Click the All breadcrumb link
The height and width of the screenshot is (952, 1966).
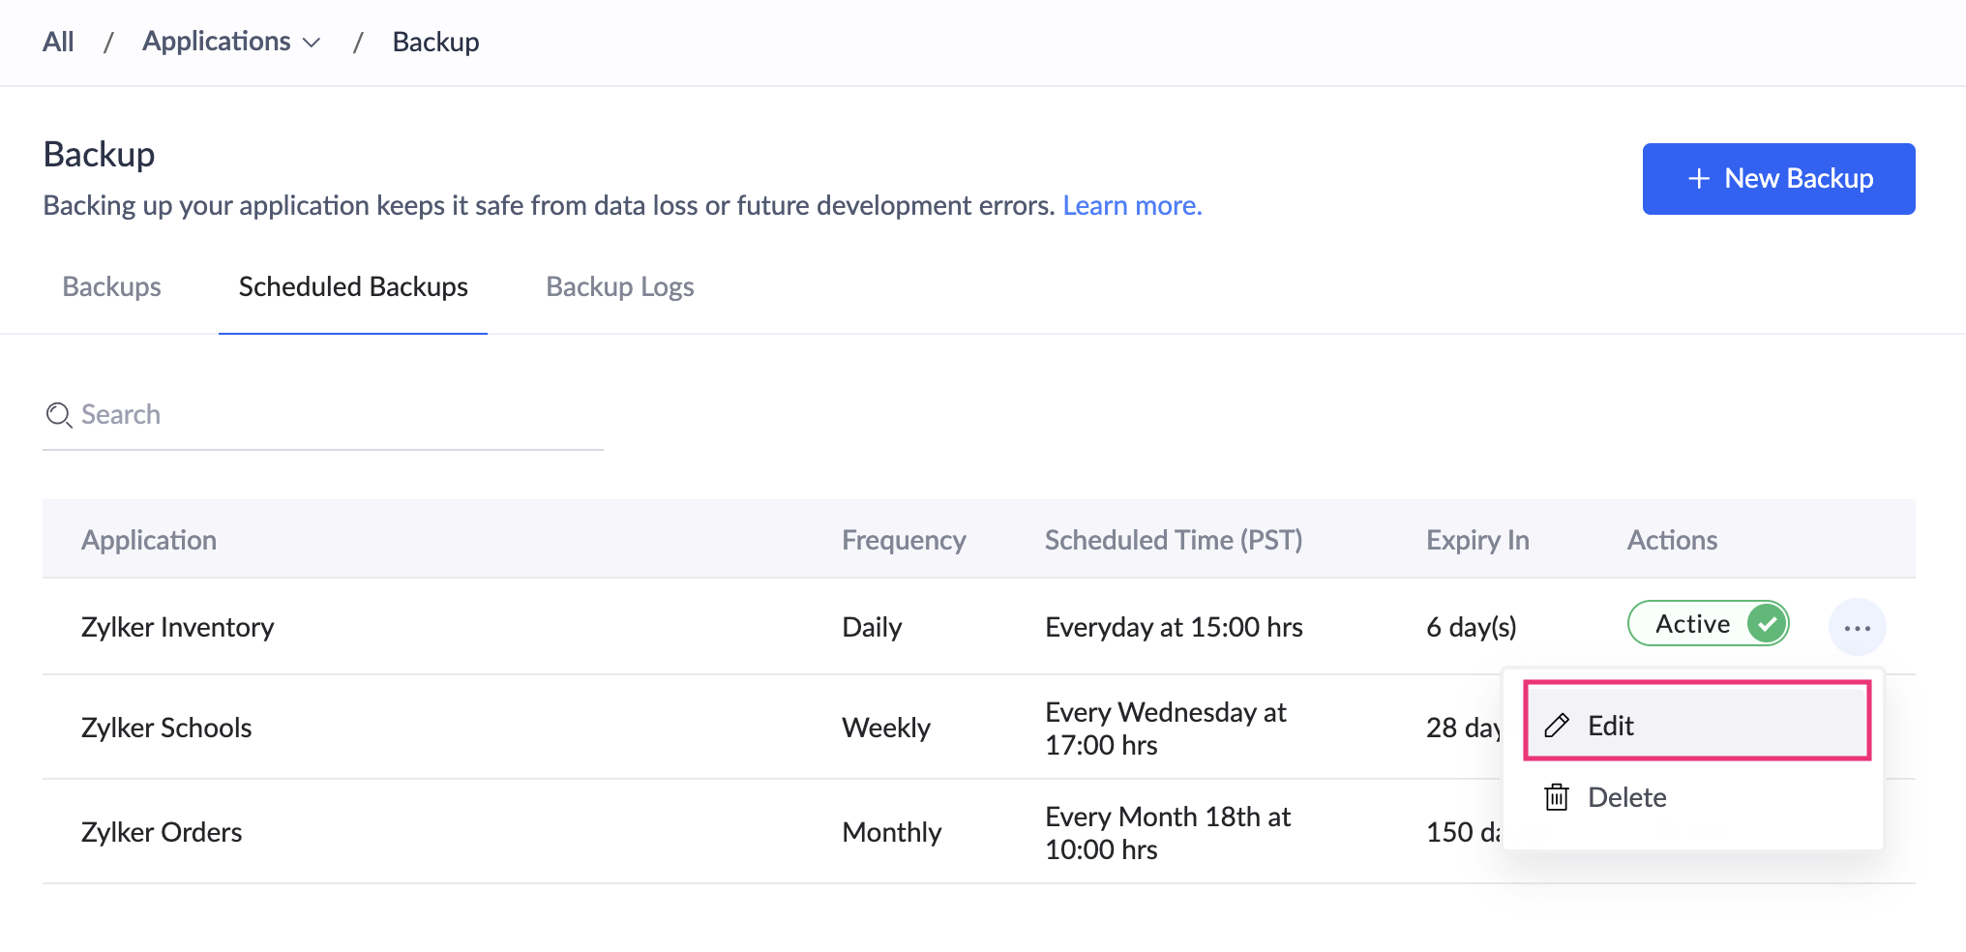coord(57,41)
